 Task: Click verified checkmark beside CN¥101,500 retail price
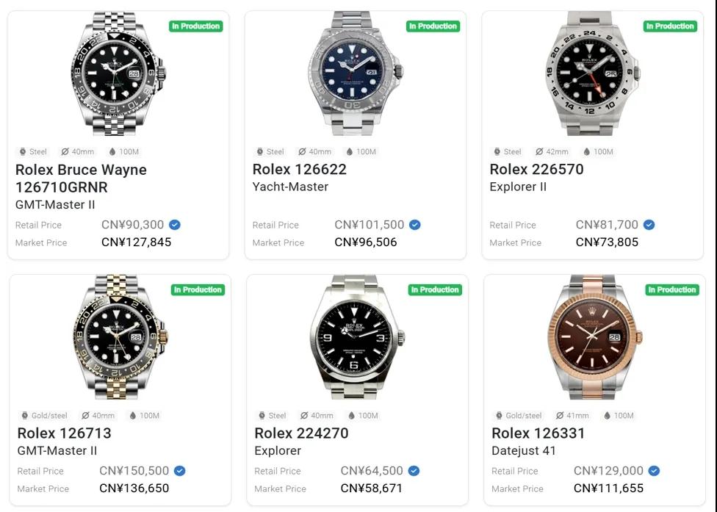pos(415,225)
